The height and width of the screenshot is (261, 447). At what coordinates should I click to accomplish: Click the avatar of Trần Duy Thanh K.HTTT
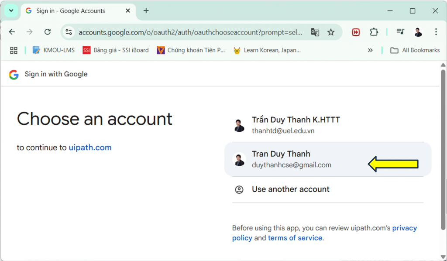[239, 125]
